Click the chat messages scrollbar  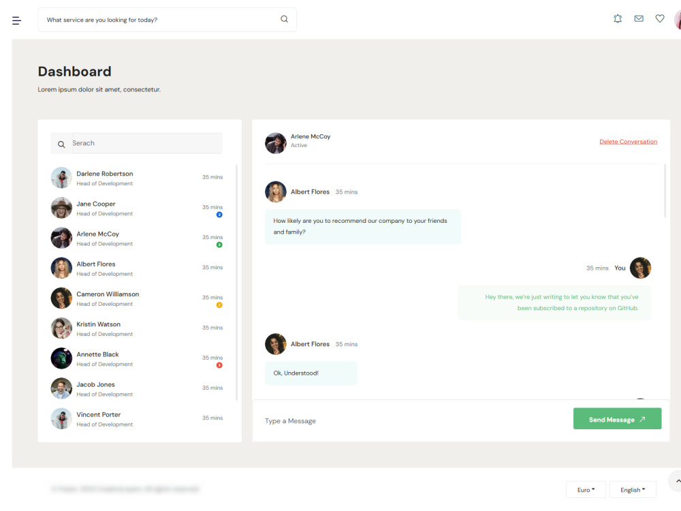click(665, 190)
